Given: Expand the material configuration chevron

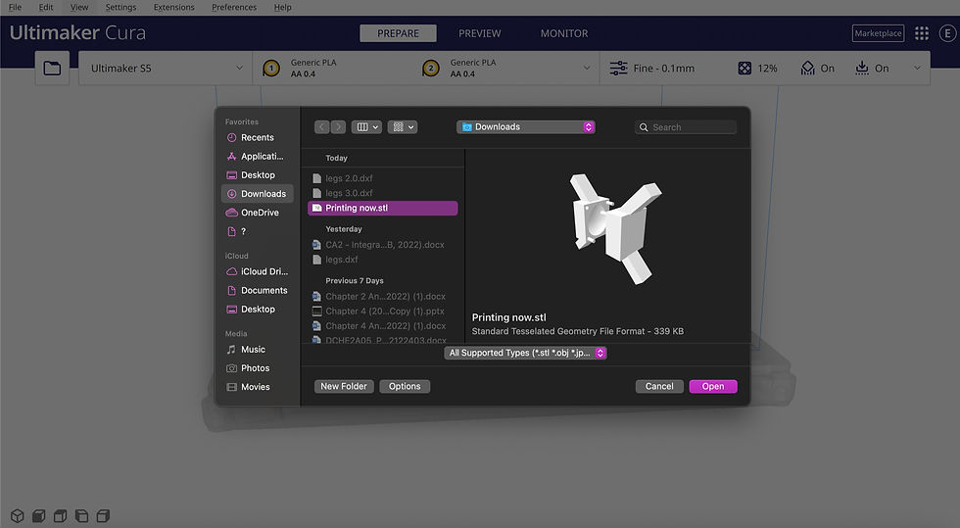Looking at the screenshot, I should pyautogui.click(x=587, y=68).
